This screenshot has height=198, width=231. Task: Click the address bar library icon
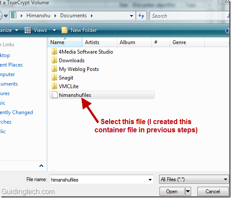(14, 16)
